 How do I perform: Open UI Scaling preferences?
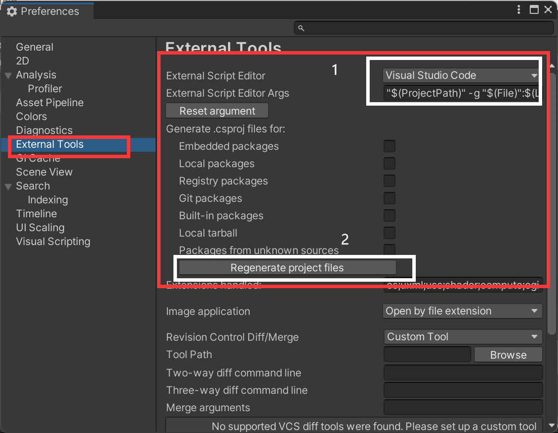(x=40, y=228)
